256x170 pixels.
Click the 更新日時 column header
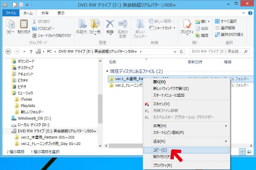(195, 62)
